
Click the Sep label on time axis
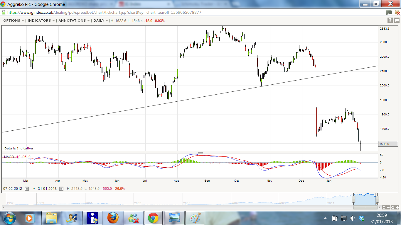[207, 181]
